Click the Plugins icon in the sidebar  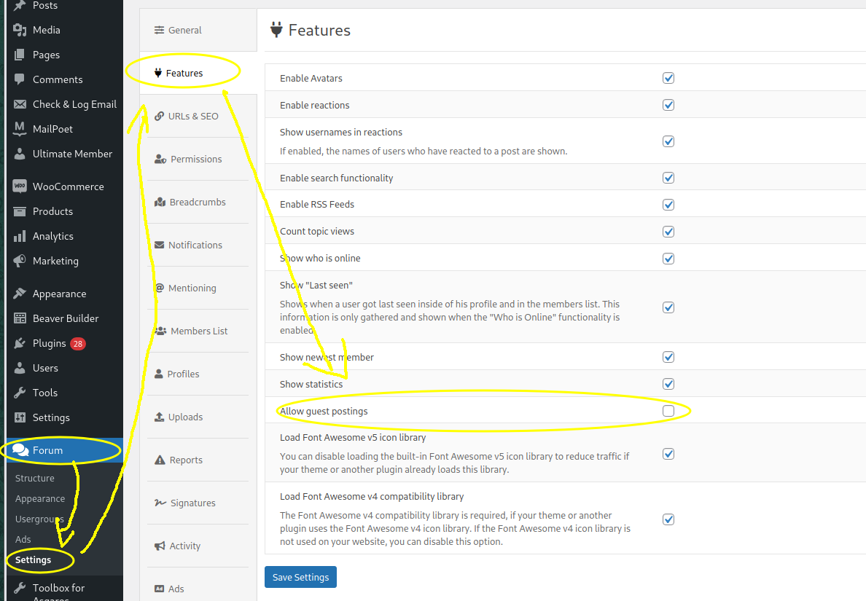pos(20,343)
